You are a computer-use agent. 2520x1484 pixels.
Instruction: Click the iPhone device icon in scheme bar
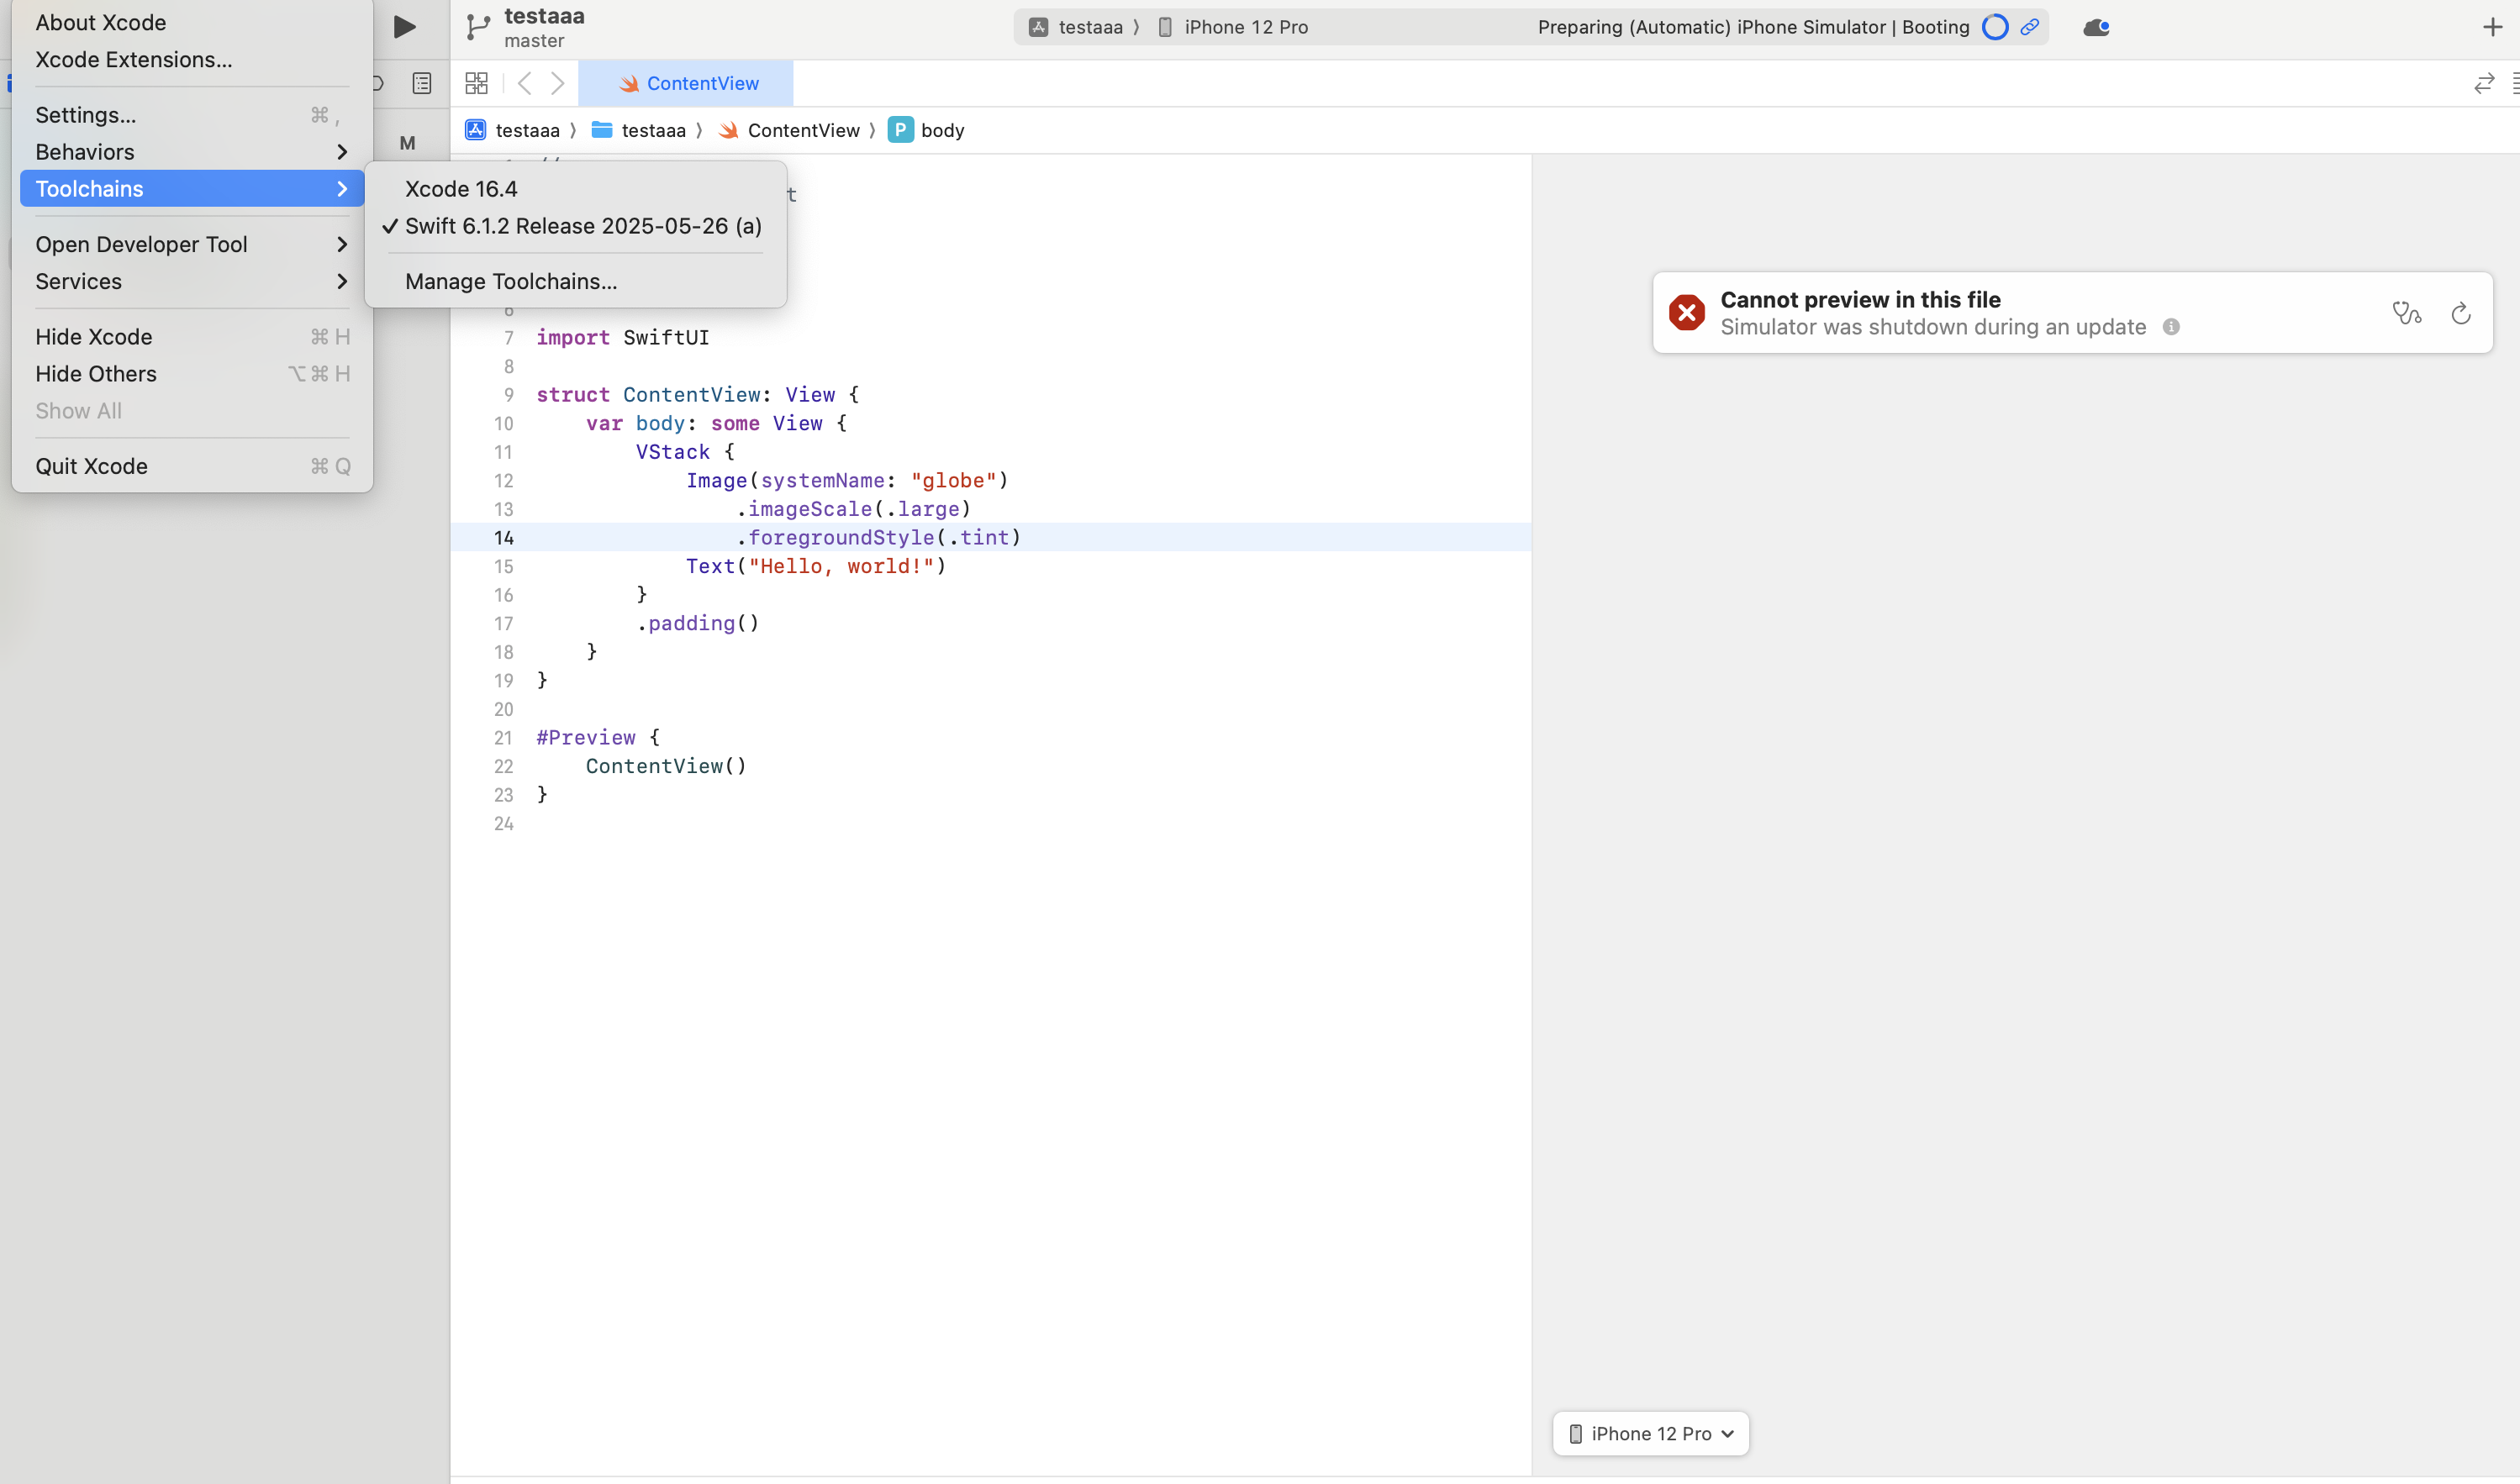pos(1165,27)
